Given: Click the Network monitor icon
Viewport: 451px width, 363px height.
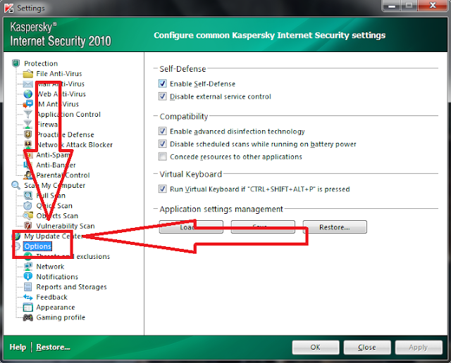Looking at the screenshot, I should (28, 267).
